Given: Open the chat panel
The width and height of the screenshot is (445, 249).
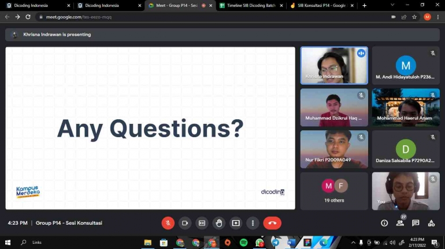Looking at the screenshot, I should [416, 223].
